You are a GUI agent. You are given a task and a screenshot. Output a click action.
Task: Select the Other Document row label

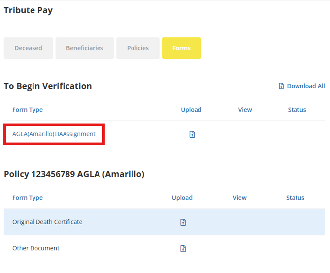[x=35, y=249]
